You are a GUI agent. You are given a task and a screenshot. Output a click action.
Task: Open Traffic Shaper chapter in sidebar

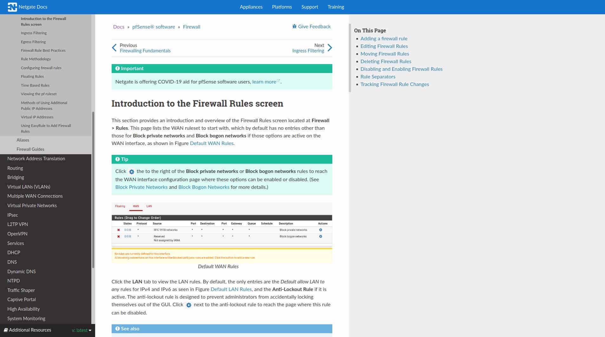[21, 290]
